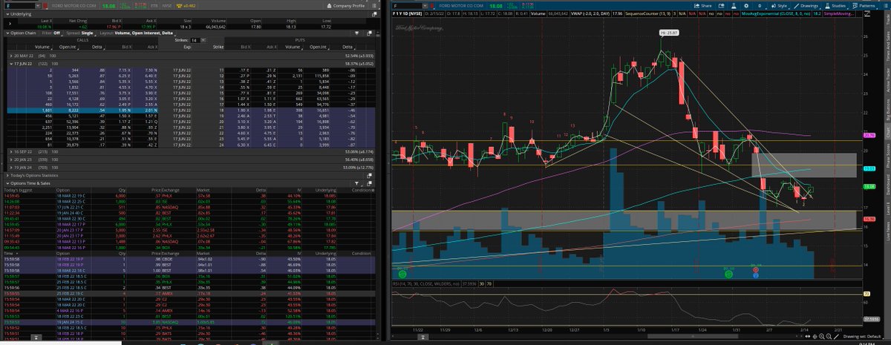Click the Company Profile button
This screenshot has height=345, width=891.
(347, 4)
